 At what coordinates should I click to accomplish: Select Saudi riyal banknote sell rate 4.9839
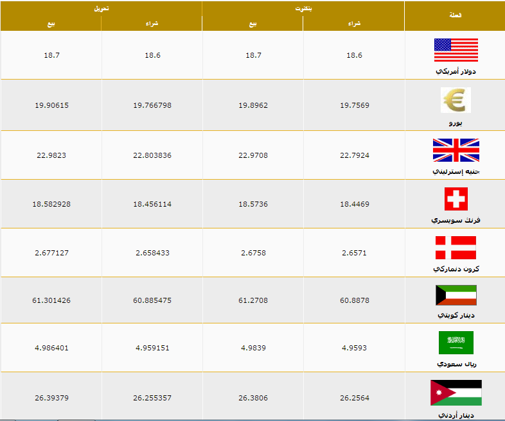254,348
